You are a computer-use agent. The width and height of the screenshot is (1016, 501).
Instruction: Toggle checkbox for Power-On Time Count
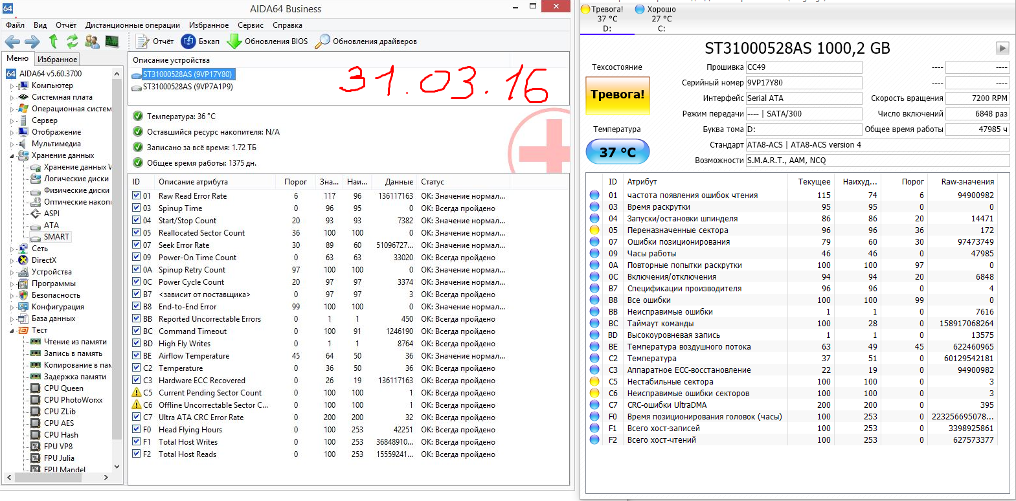pyautogui.click(x=137, y=257)
